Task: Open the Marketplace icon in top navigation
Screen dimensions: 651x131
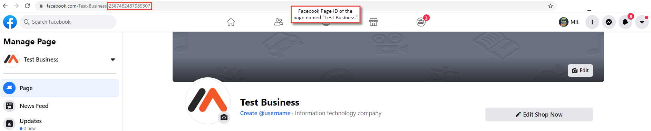Action: pyautogui.click(x=373, y=22)
